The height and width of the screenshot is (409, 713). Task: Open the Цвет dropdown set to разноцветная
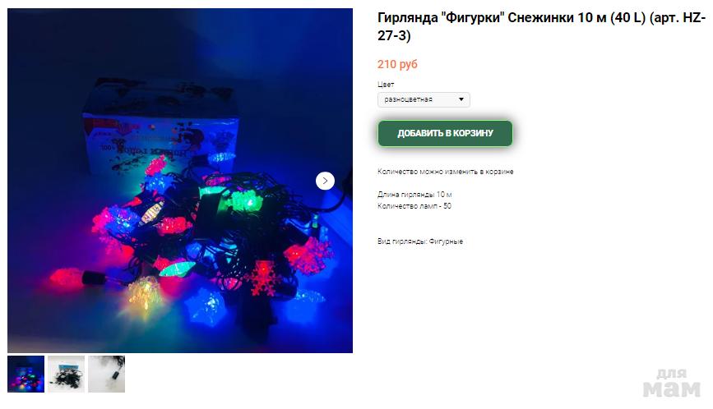pos(424,99)
